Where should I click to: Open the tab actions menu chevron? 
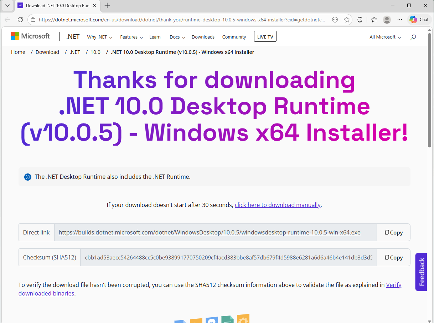click(7, 5)
